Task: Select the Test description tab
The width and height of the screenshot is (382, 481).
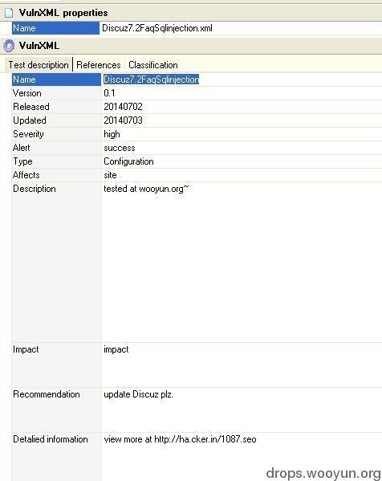Action: click(x=39, y=65)
